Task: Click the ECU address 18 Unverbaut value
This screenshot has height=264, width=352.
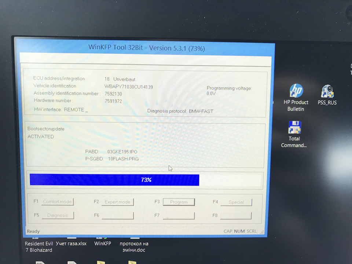Action: (x=120, y=79)
